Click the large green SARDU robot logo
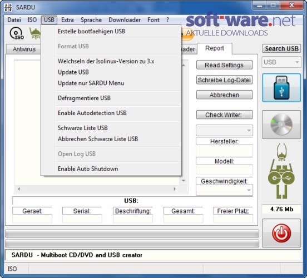 (x=281, y=171)
